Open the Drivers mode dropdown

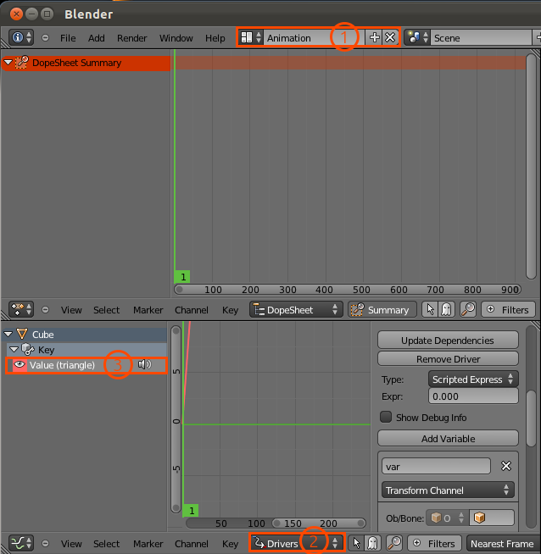pos(297,543)
